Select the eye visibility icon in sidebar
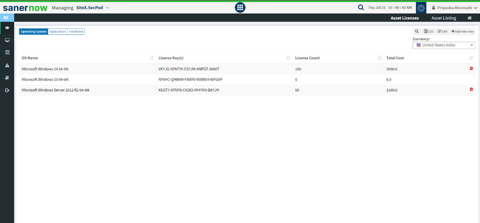480x223 pixels. point(7,28)
